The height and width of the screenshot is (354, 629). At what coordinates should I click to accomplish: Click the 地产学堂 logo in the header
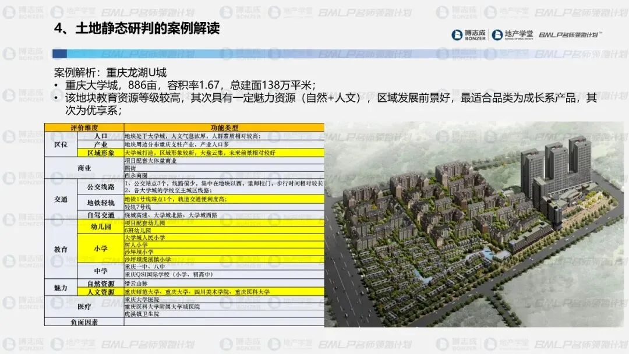click(x=513, y=35)
